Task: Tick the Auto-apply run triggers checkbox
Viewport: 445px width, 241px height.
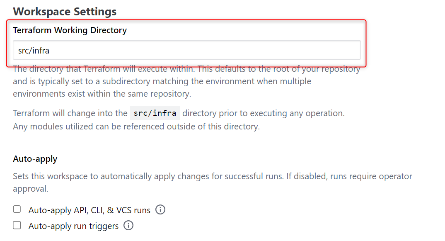Action: 17,225
